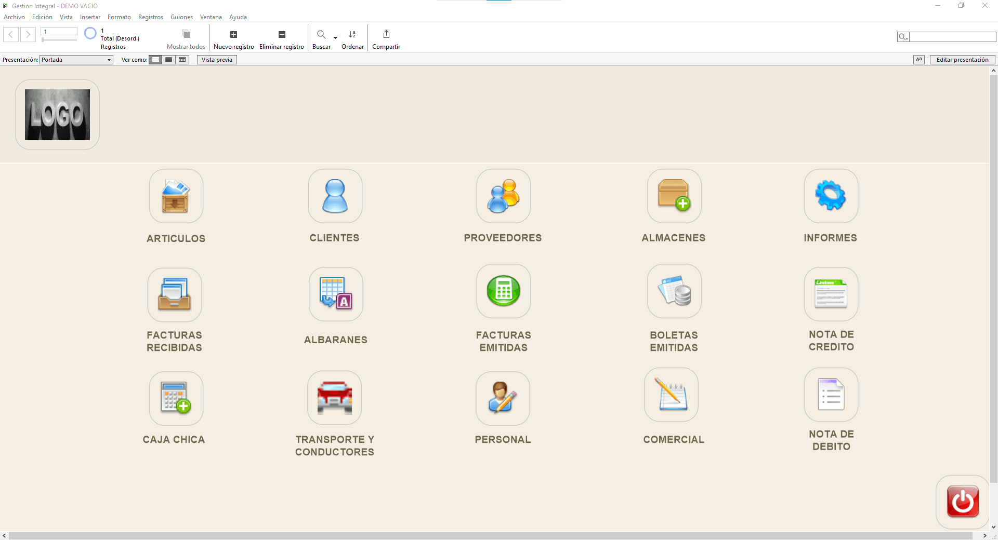Click the Vista previa button
The height and width of the screenshot is (540, 998).
pos(217,60)
